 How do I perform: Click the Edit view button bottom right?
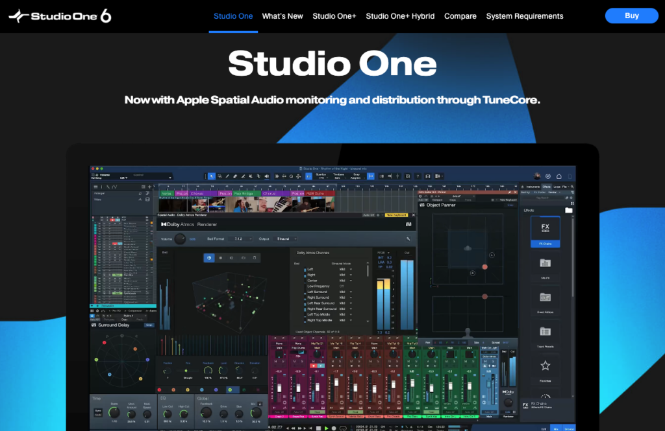544,428
